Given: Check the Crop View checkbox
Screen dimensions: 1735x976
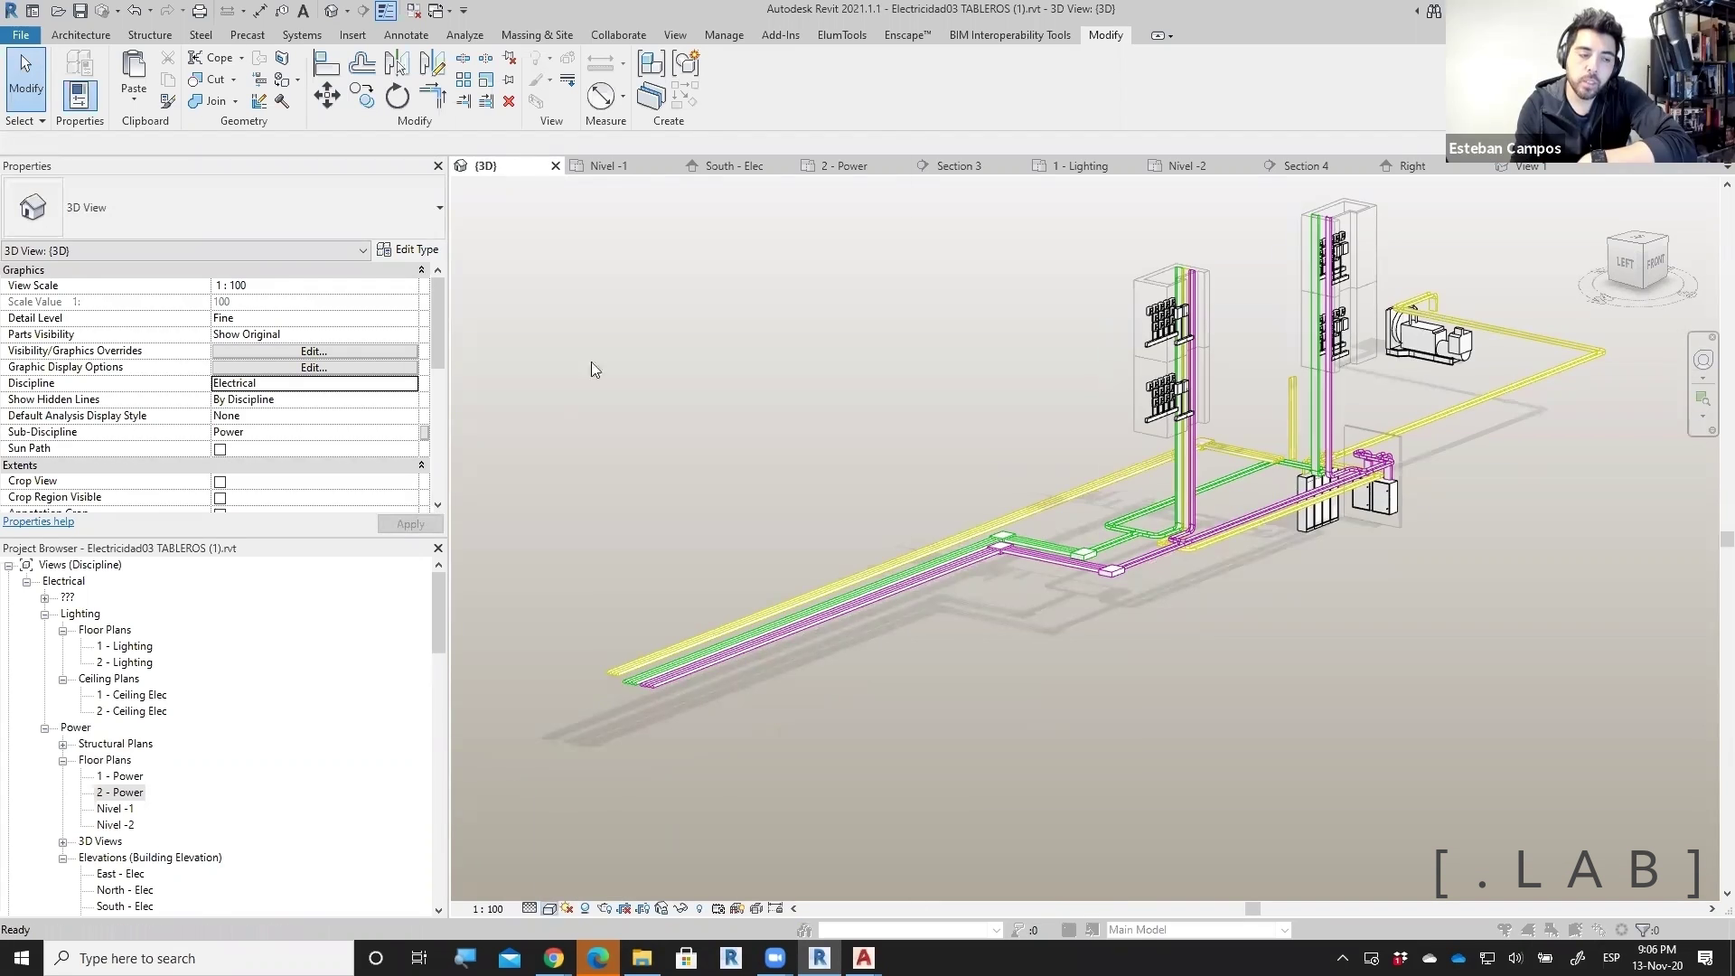Looking at the screenshot, I should [x=220, y=482].
